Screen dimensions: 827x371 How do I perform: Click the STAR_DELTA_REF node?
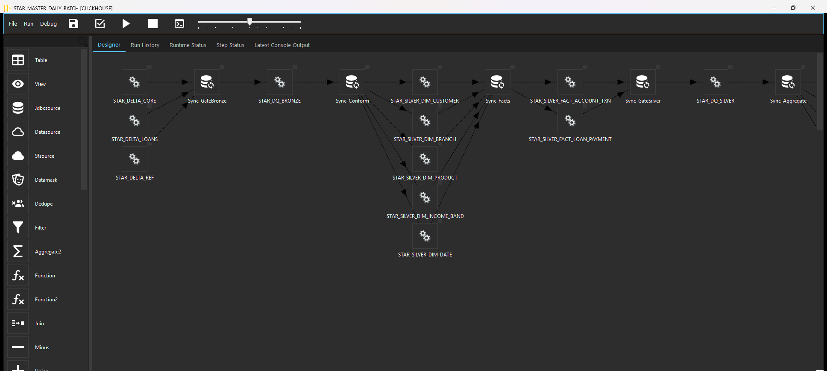[x=135, y=159]
